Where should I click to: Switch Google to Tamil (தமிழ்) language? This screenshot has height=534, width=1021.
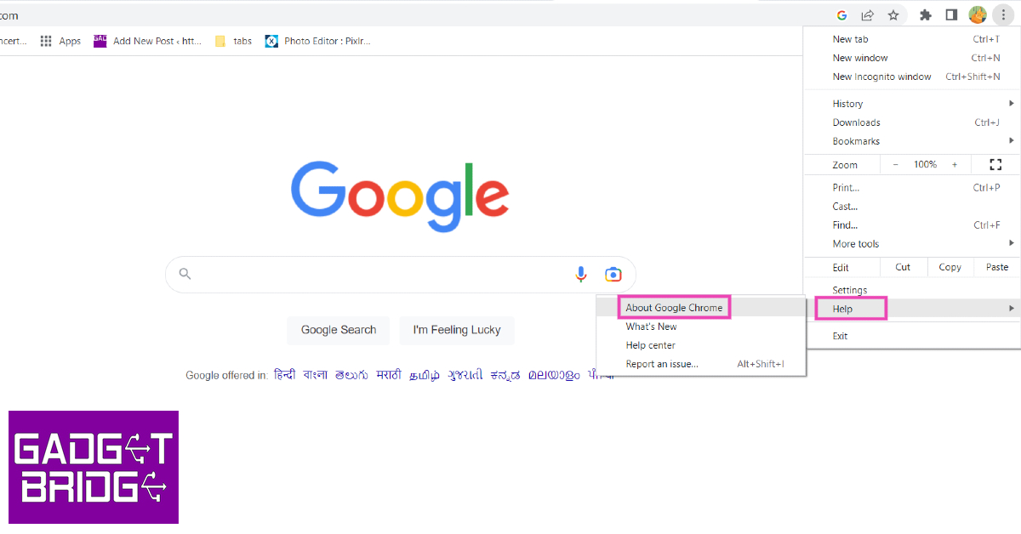425,375
